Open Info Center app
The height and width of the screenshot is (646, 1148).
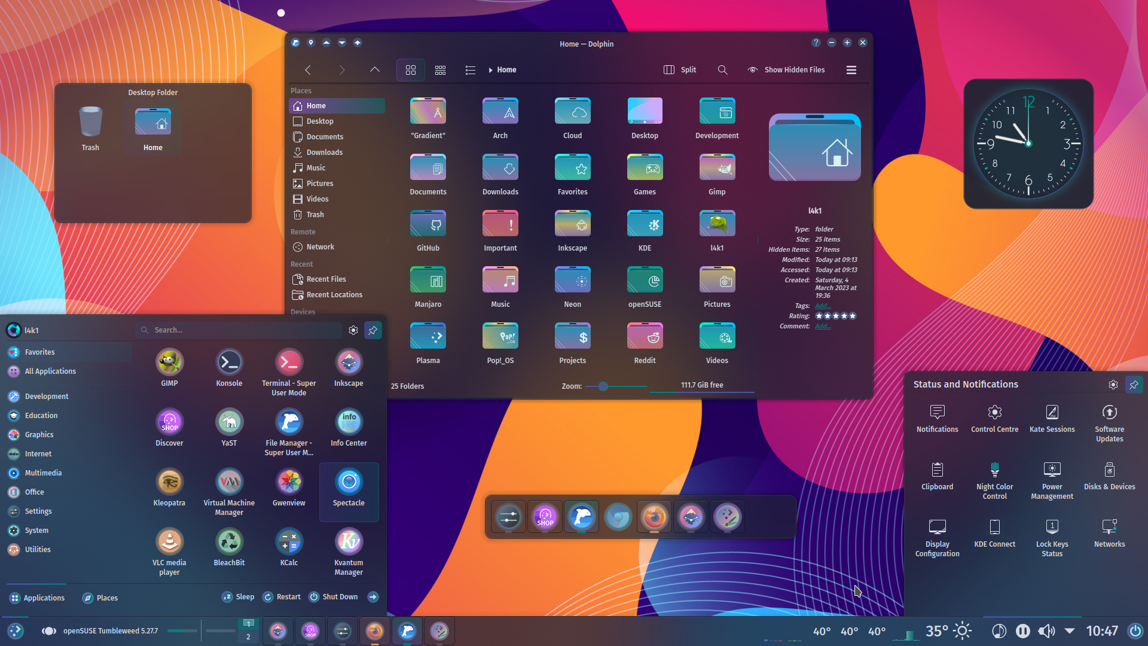[x=349, y=422]
